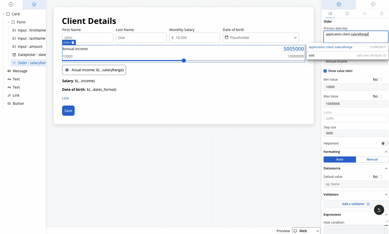Image resolution: width=389 pixels, height=234 pixels.
Task: Choose application.client.salaryRange CURRENCY suggestion
Action: [348, 47]
